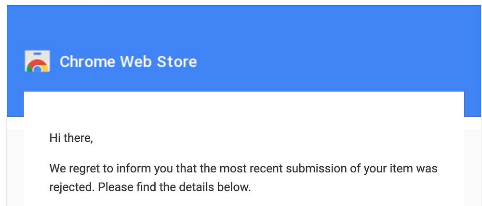Click the Please find the details below sentence
Screen dimensions: 482x206
pos(174,187)
